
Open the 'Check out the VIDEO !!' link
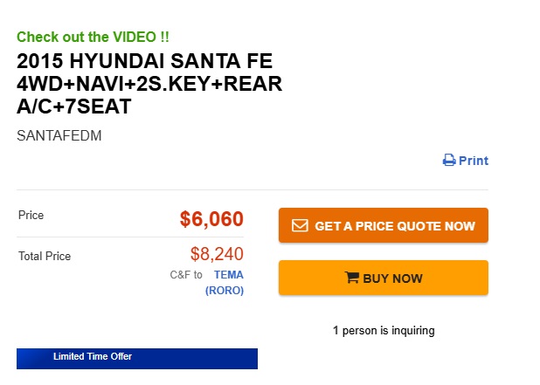(x=93, y=37)
